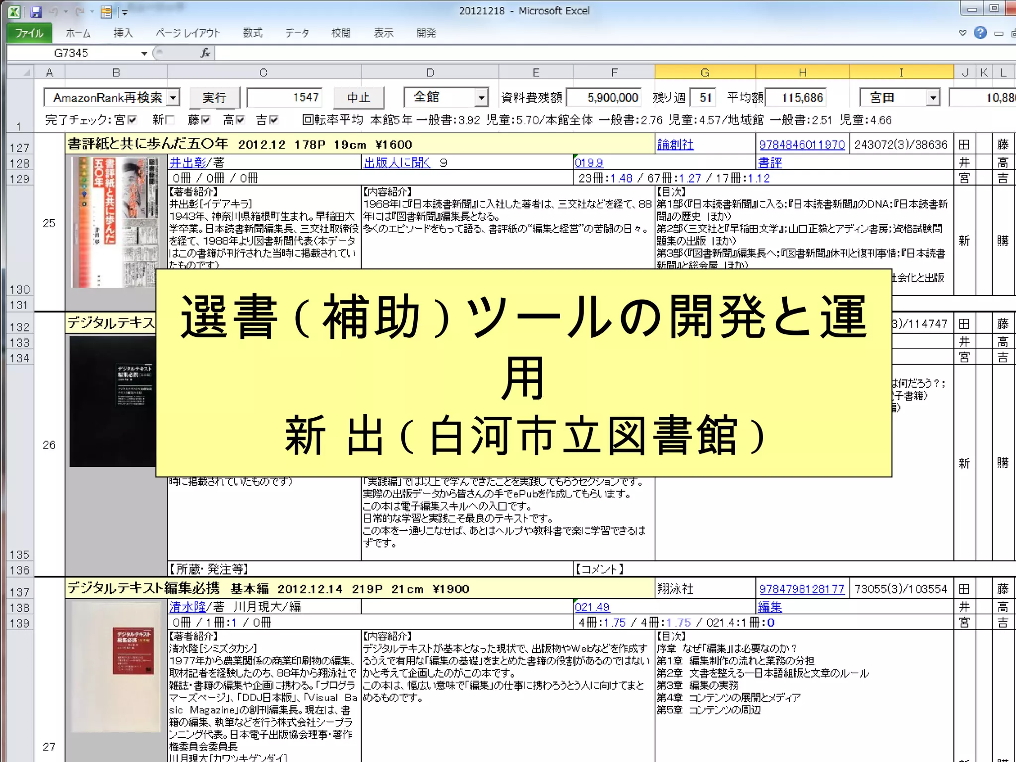
Task: Open the 全館 dropdown list
Action: click(x=481, y=98)
